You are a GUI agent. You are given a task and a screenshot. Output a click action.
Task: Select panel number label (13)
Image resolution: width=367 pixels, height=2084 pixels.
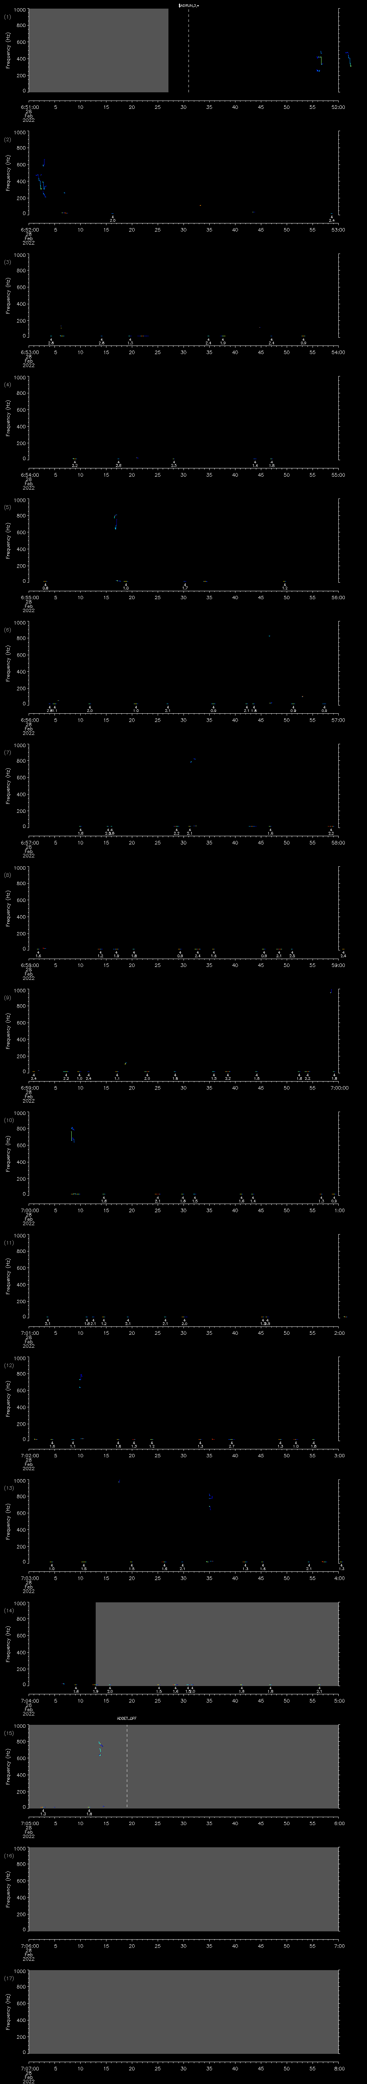pos(8,1488)
